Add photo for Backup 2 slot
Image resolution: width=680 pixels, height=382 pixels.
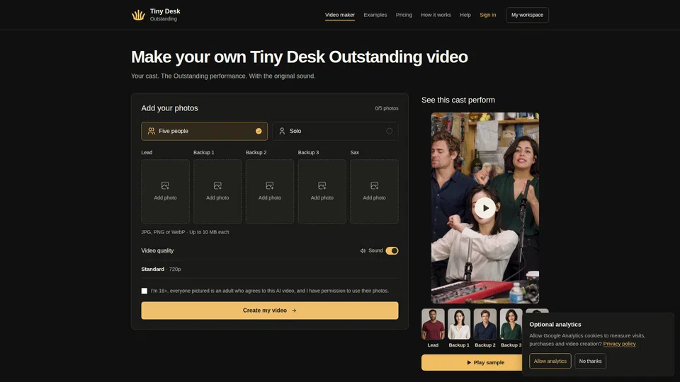[270, 191]
